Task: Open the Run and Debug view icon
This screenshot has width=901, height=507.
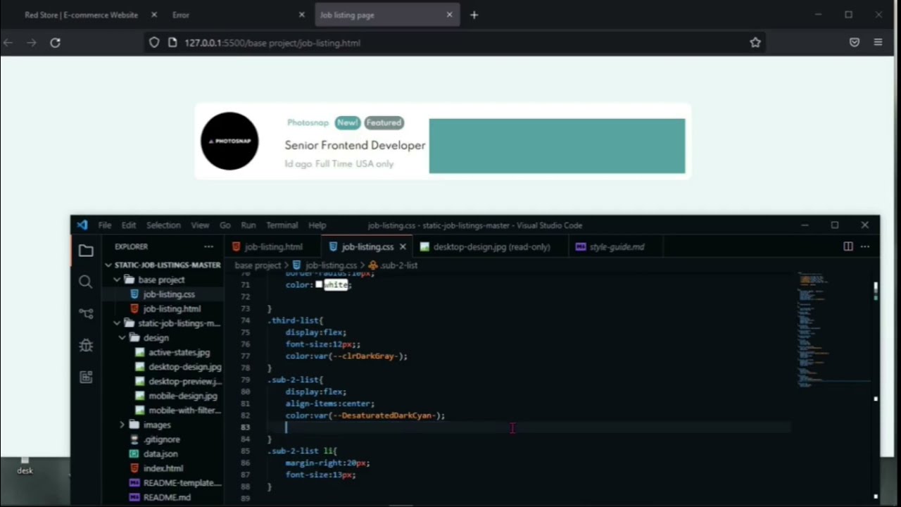Action: (86, 345)
